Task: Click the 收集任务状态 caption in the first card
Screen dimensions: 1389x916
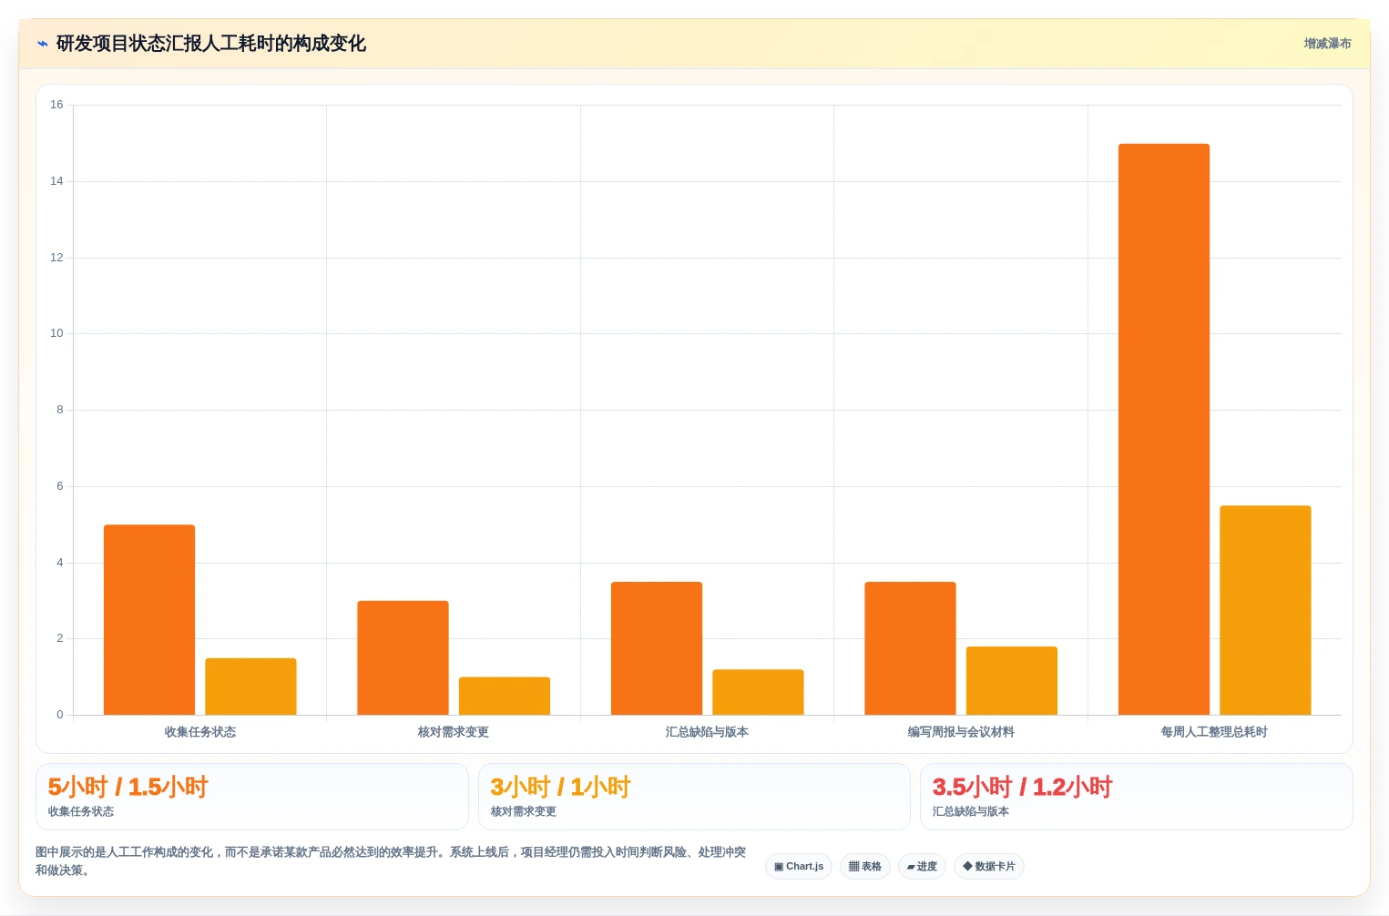Action: tap(81, 811)
